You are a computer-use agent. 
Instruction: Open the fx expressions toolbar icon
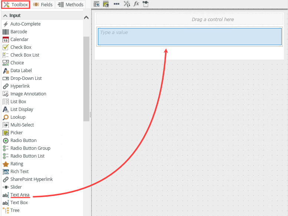(x=136, y=4)
